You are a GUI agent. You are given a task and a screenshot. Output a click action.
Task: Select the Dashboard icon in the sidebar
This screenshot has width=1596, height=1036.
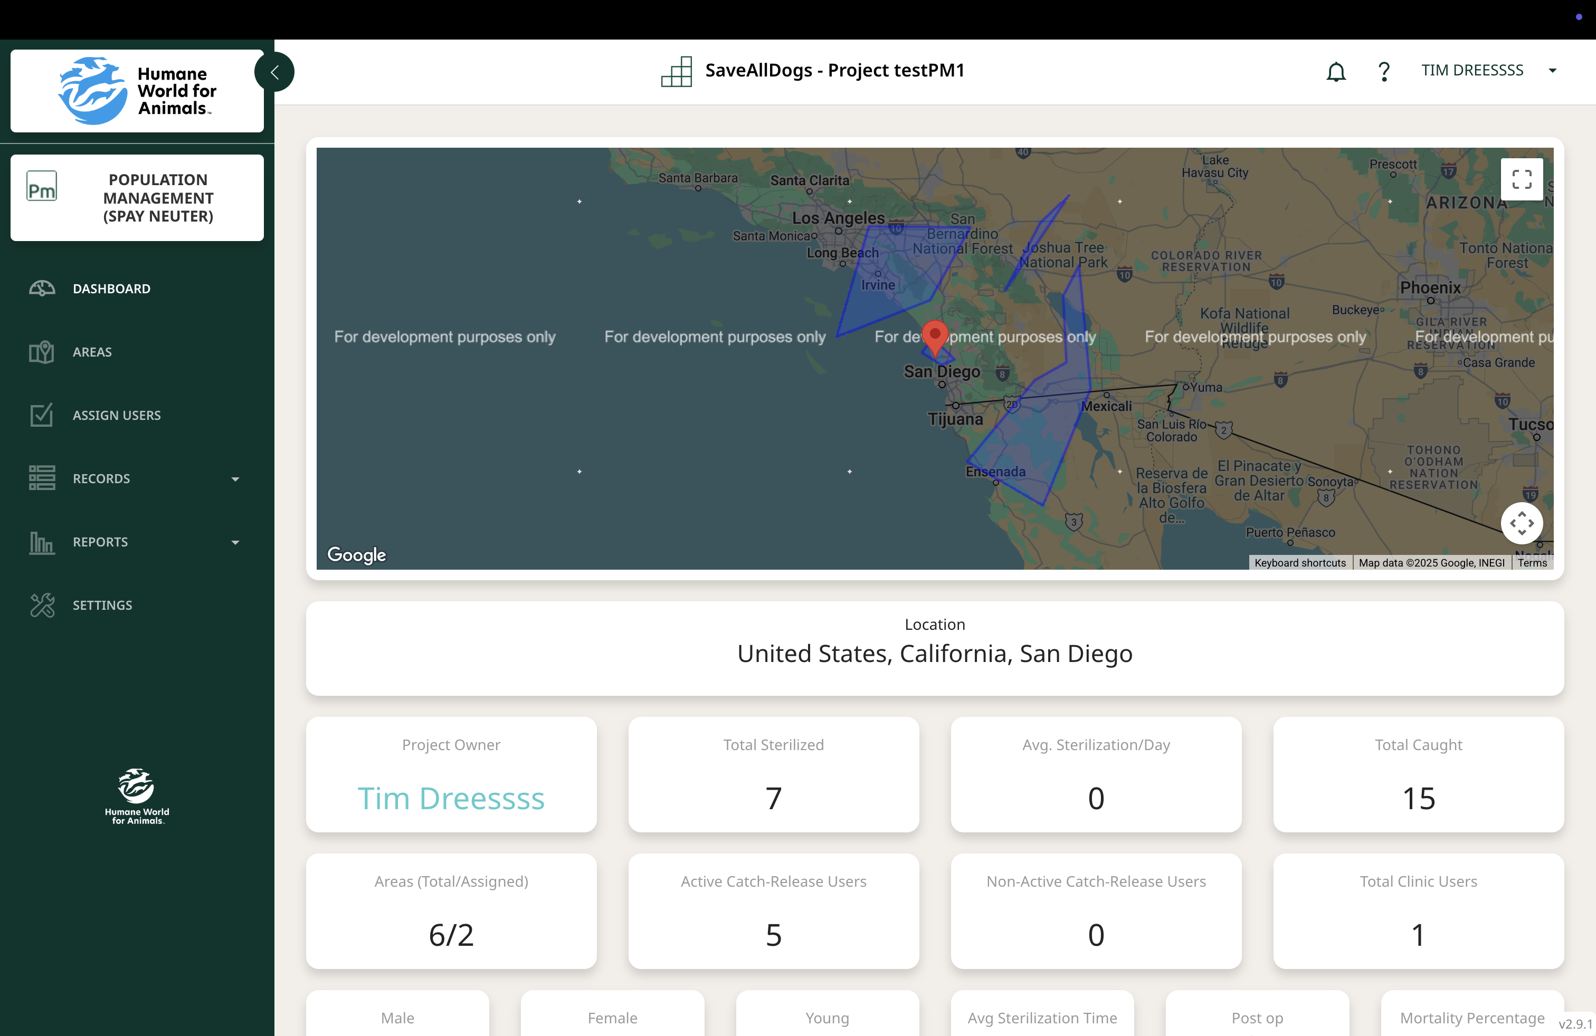click(42, 288)
